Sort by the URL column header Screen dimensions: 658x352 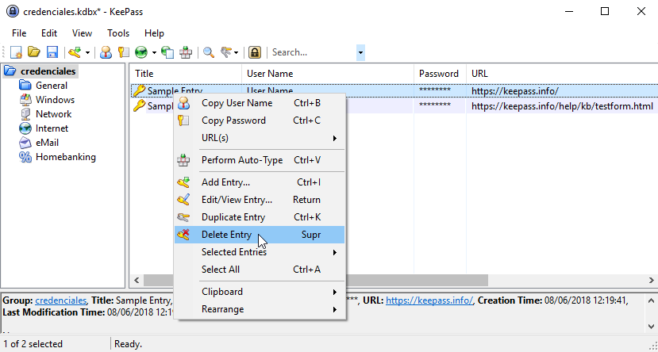[562, 74]
